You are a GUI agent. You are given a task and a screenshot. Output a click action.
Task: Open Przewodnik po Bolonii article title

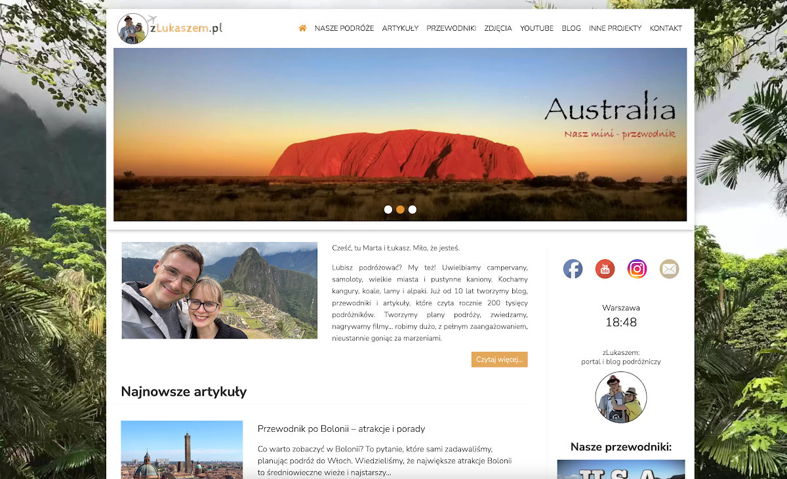[341, 428]
